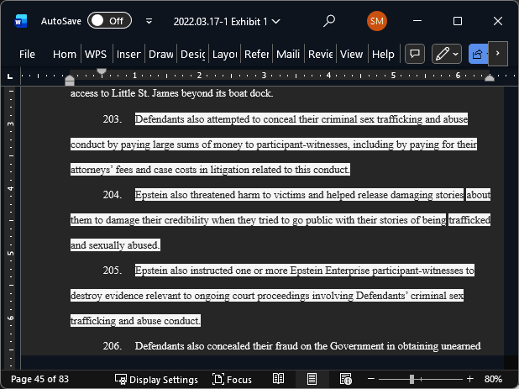Open the Customize Quick Access Toolbar dropdown

click(149, 21)
